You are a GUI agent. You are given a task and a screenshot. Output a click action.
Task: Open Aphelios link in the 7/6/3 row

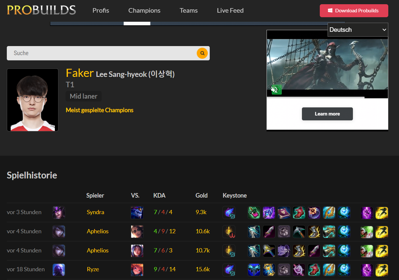[x=98, y=250]
